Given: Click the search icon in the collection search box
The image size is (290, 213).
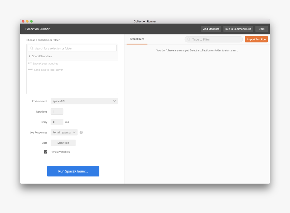Looking at the screenshot, I should click(x=32, y=48).
